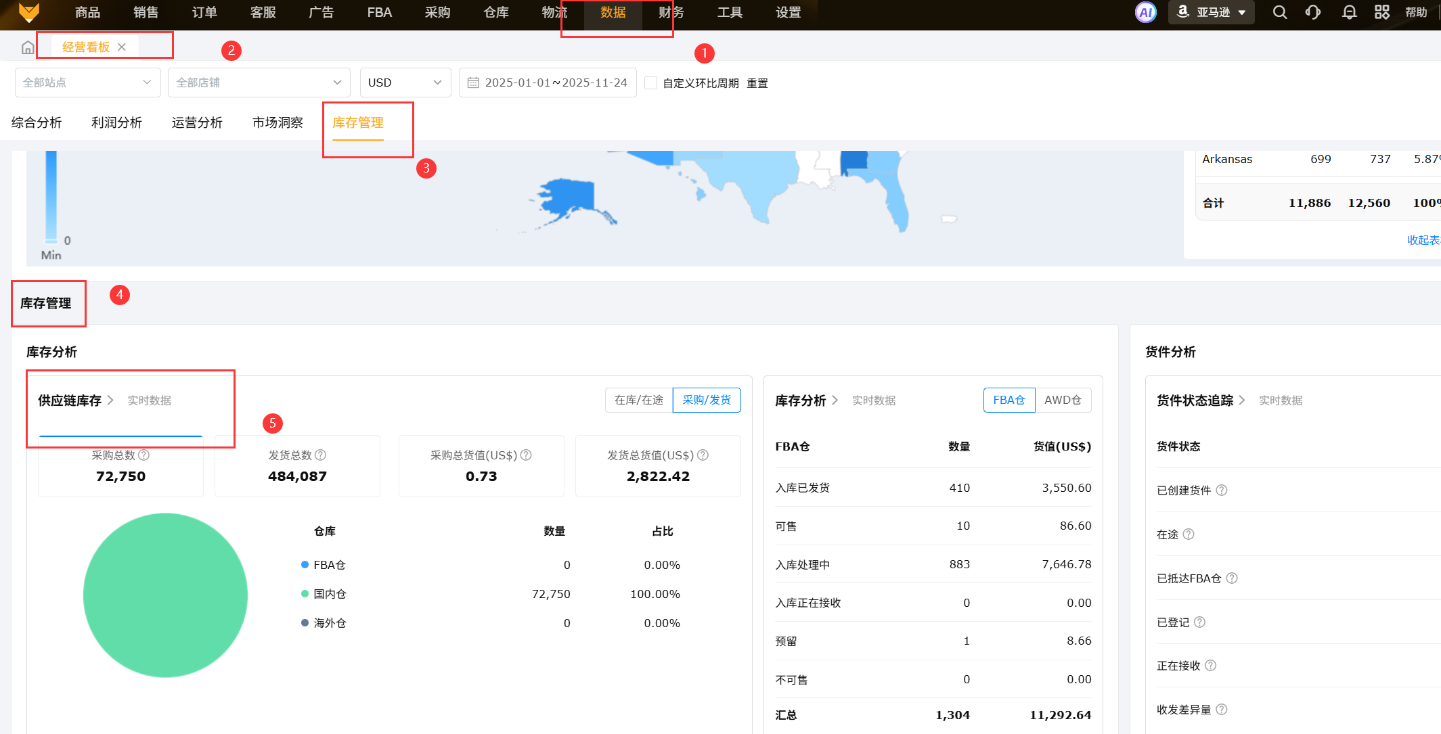1441x734 pixels.
Task: Enable 自定义环比周期 checkbox
Action: tap(651, 83)
